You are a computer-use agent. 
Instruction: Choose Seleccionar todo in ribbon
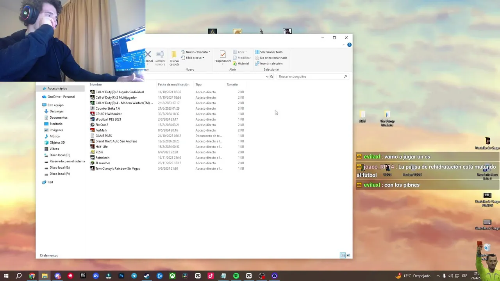[x=269, y=52]
